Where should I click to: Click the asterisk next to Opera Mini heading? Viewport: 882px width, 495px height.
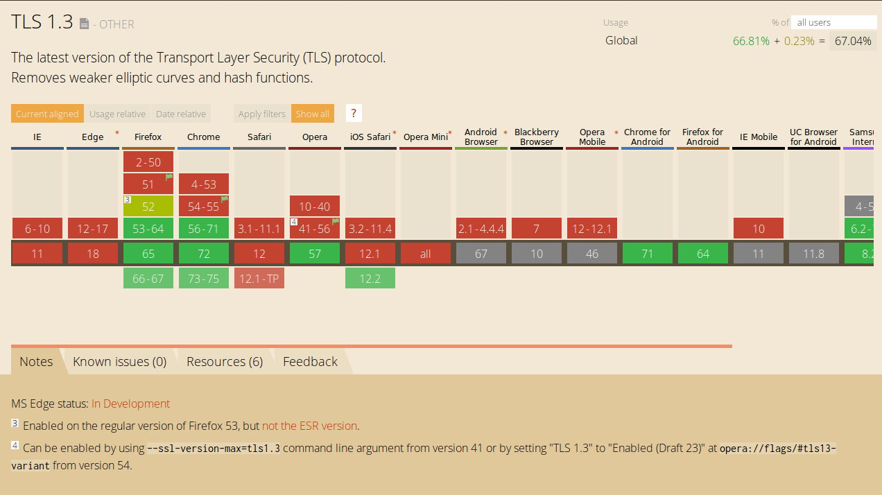coord(450,132)
